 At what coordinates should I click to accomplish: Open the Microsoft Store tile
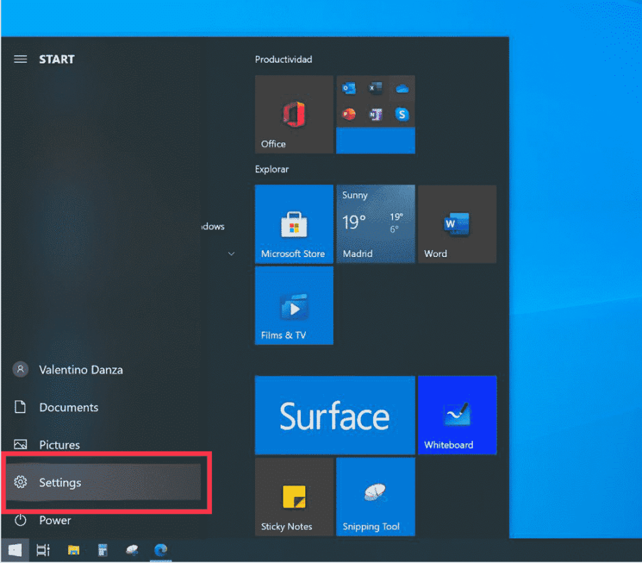click(294, 224)
